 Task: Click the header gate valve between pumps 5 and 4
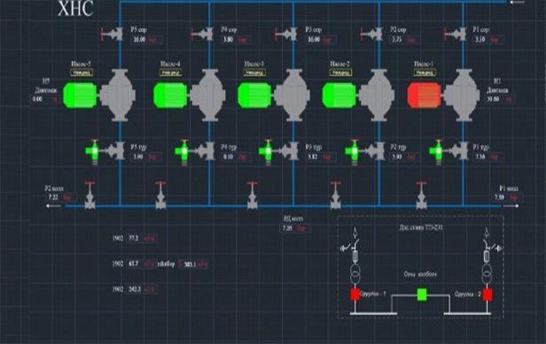click(160, 195)
